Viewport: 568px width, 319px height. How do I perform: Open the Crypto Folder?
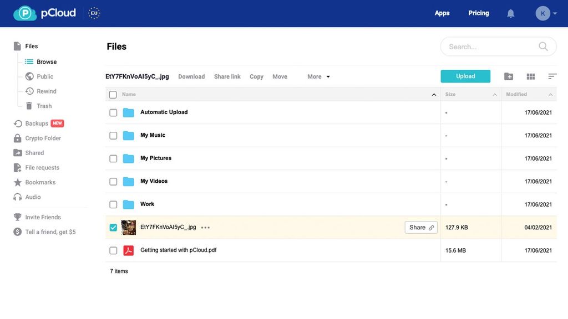click(x=42, y=138)
